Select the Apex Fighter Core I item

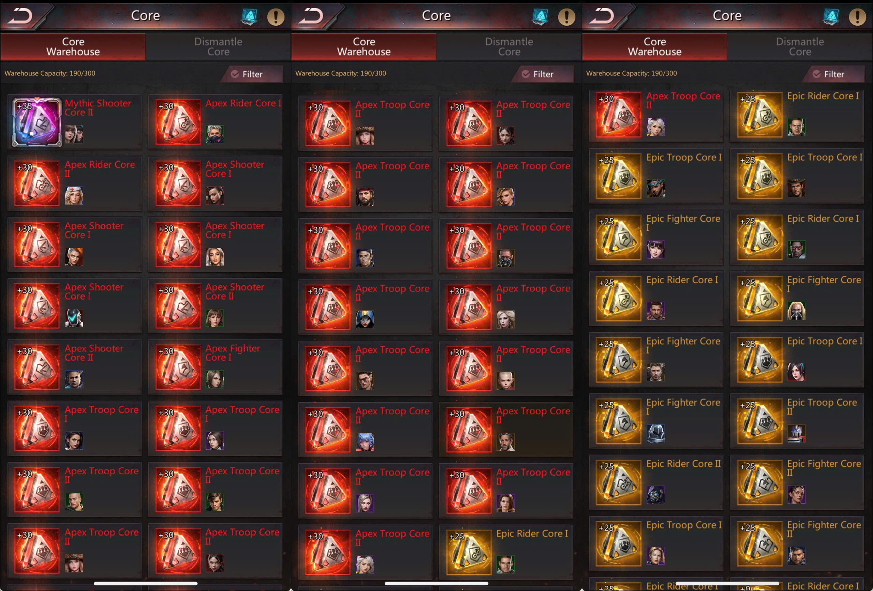215,367
